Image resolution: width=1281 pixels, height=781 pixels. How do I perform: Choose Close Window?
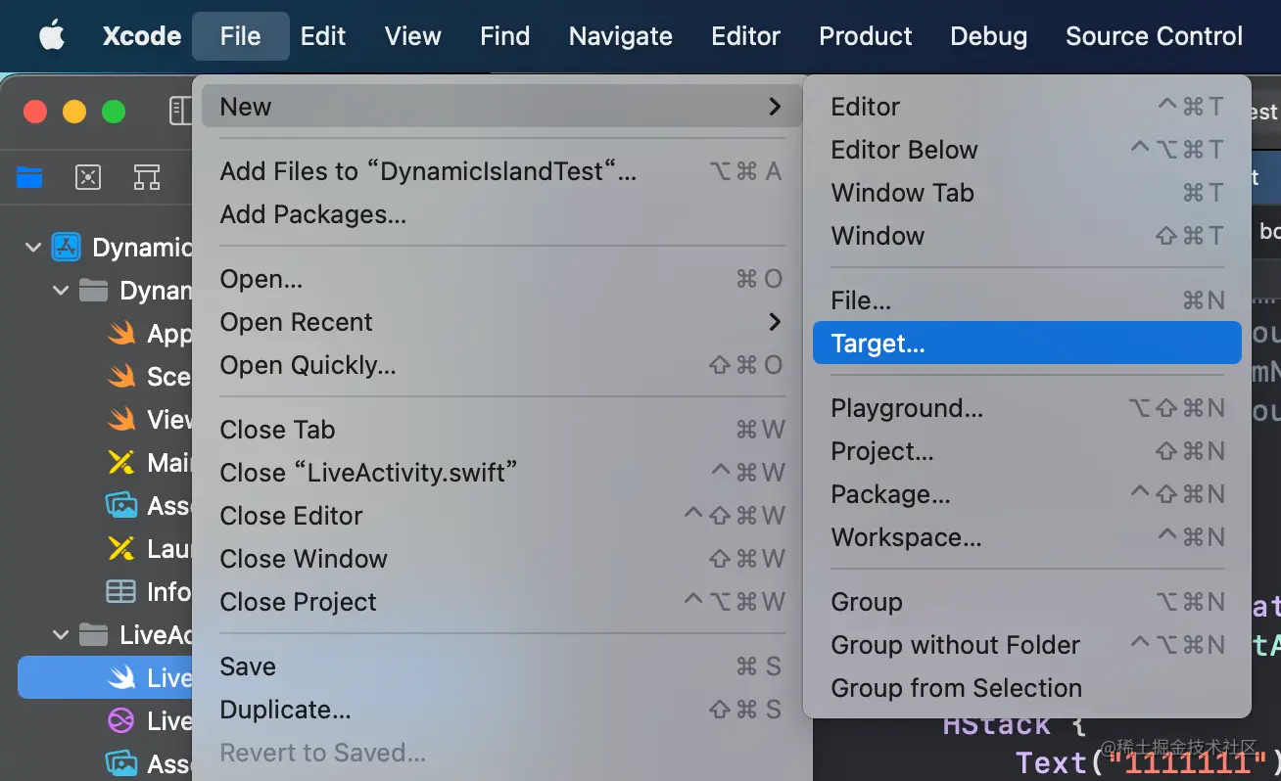point(501,559)
